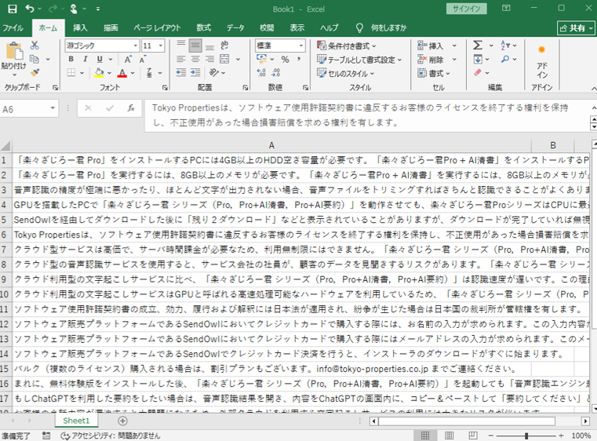Open the font name dropdown
This screenshot has width=597, height=441.
pos(135,46)
